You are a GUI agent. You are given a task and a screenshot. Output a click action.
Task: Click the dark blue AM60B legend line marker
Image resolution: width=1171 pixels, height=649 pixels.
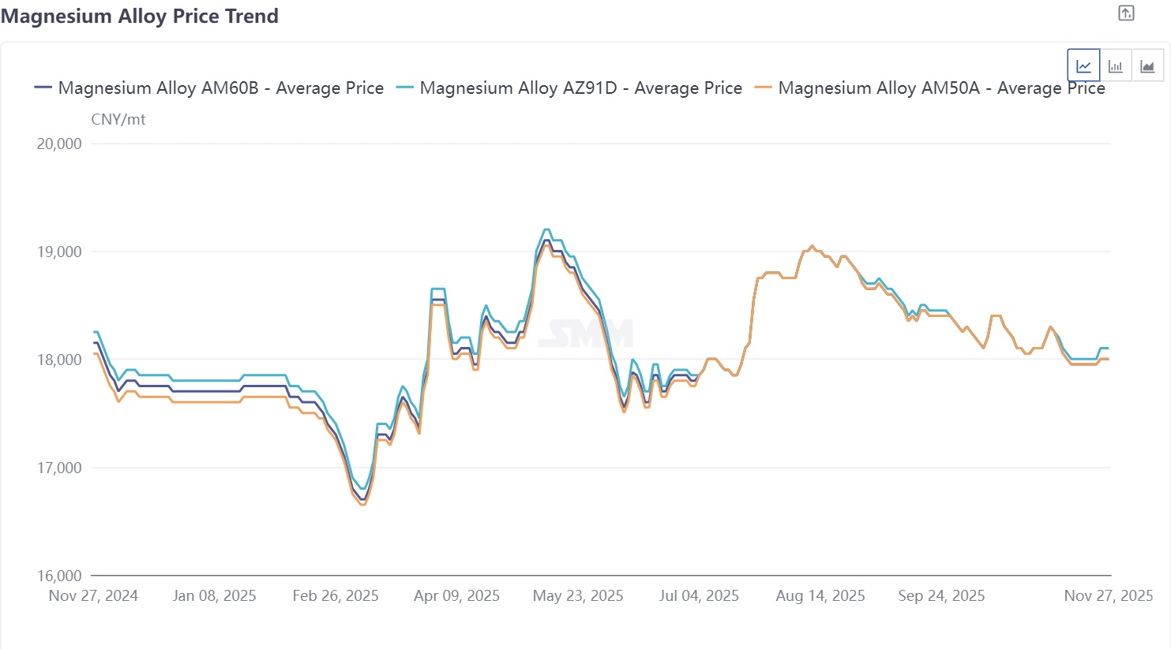[x=43, y=88]
